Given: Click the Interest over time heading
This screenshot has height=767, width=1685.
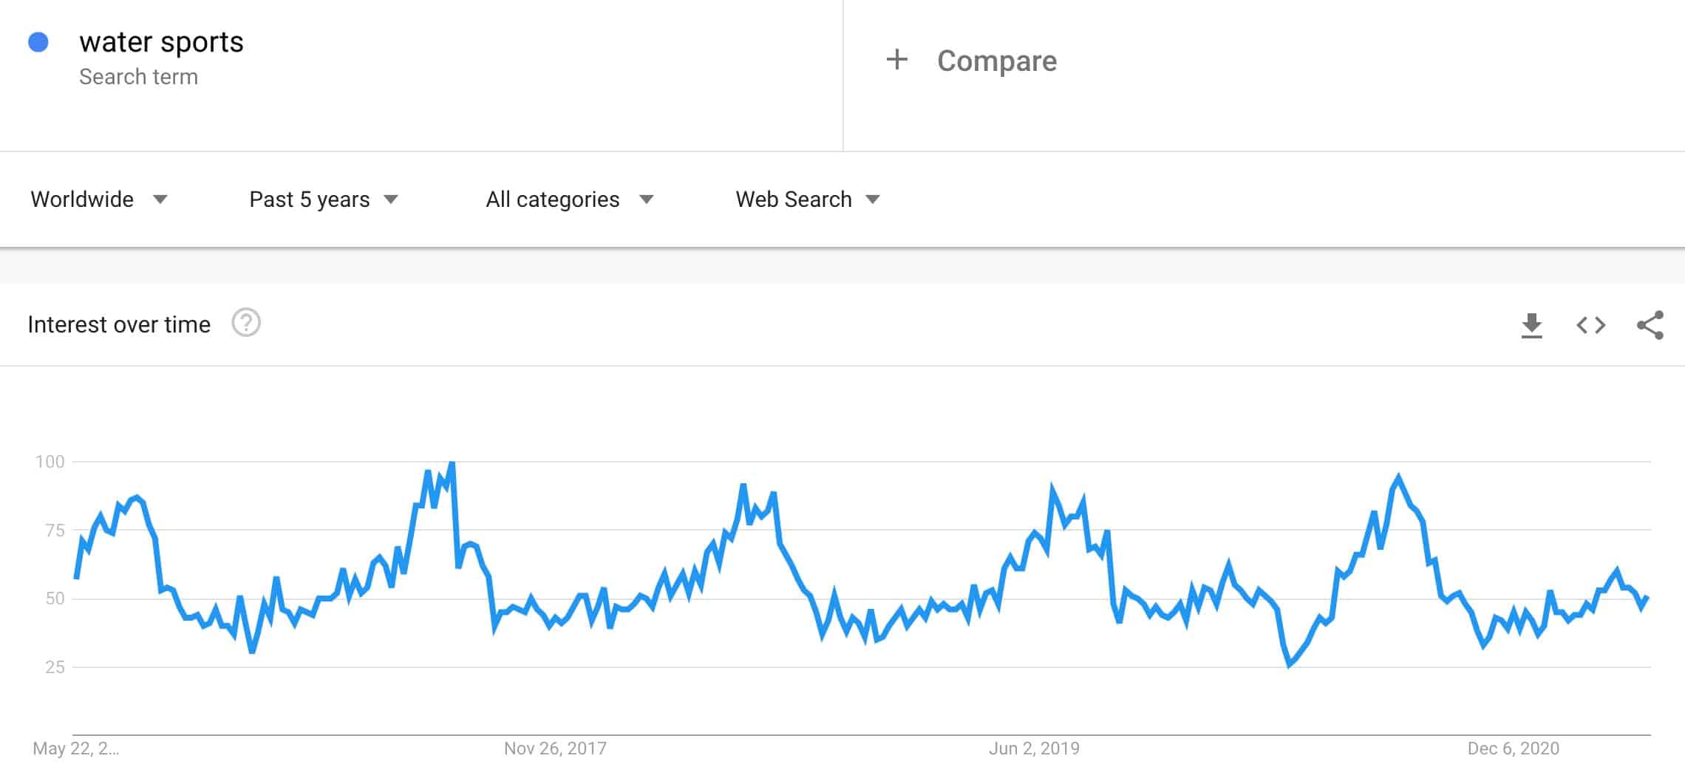Looking at the screenshot, I should pyautogui.click(x=119, y=324).
